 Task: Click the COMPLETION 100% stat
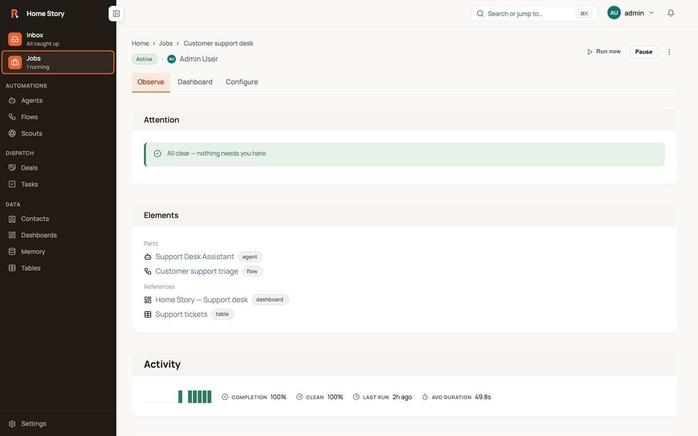pos(254,397)
